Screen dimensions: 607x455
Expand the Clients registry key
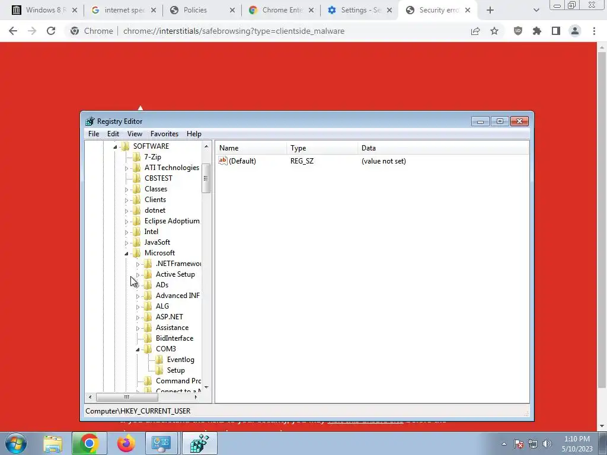click(126, 200)
